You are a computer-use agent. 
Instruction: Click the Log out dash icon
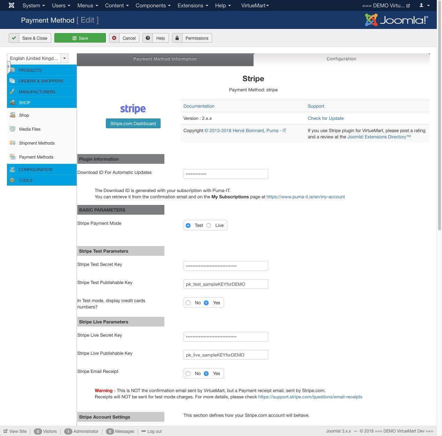coord(143,431)
